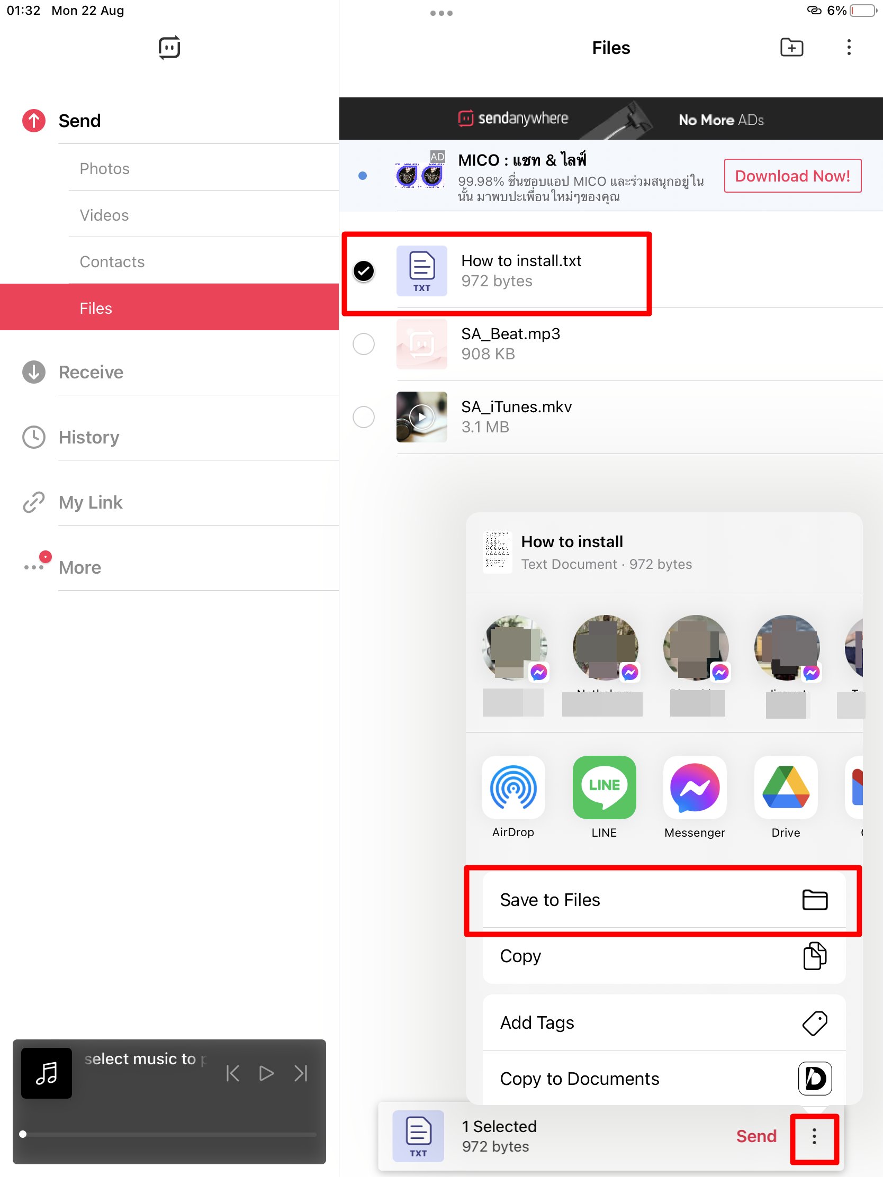
Task: Open the Files header three-dot menu
Action: point(849,48)
